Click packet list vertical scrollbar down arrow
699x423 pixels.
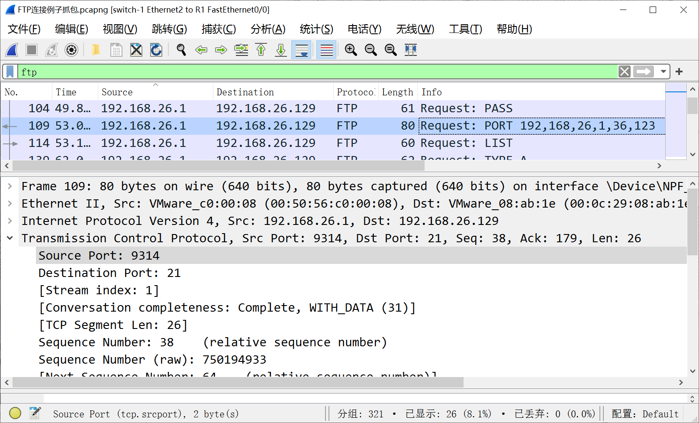(x=693, y=154)
